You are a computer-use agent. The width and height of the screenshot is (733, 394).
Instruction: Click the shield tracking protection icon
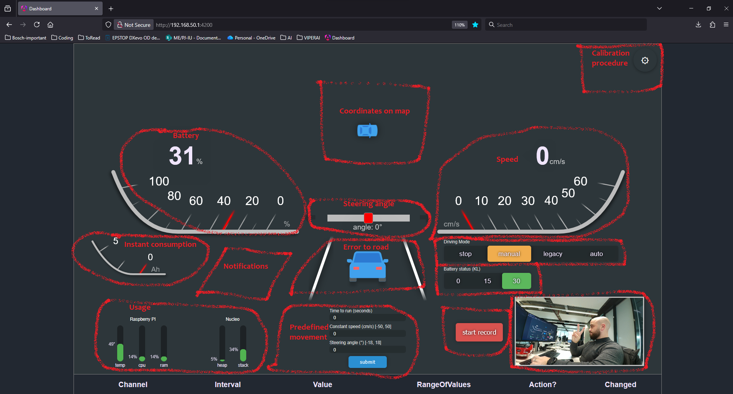(108, 25)
